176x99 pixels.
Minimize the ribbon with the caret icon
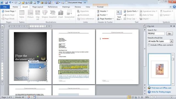tap(170, 7)
